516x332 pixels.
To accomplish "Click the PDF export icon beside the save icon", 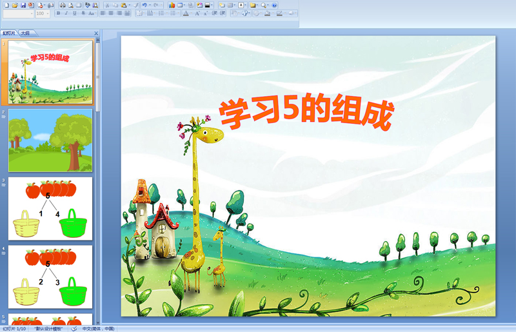I will point(31,5).
